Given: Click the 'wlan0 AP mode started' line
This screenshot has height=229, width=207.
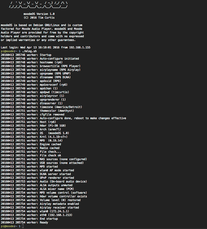Looking at the screenshot, I should 37,171.
